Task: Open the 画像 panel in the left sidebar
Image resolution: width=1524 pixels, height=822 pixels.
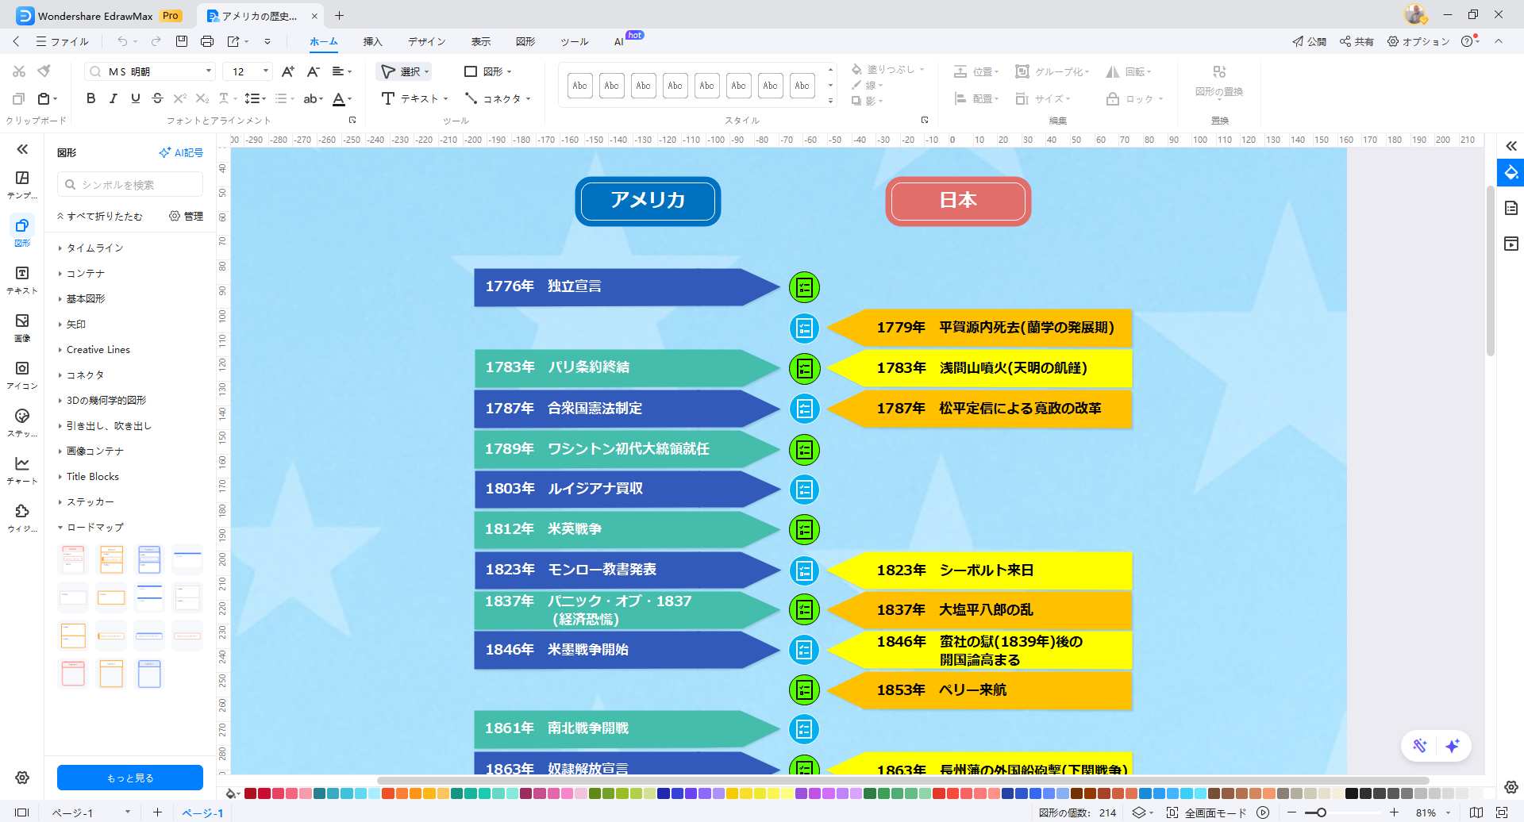Action: pos(21,325)
